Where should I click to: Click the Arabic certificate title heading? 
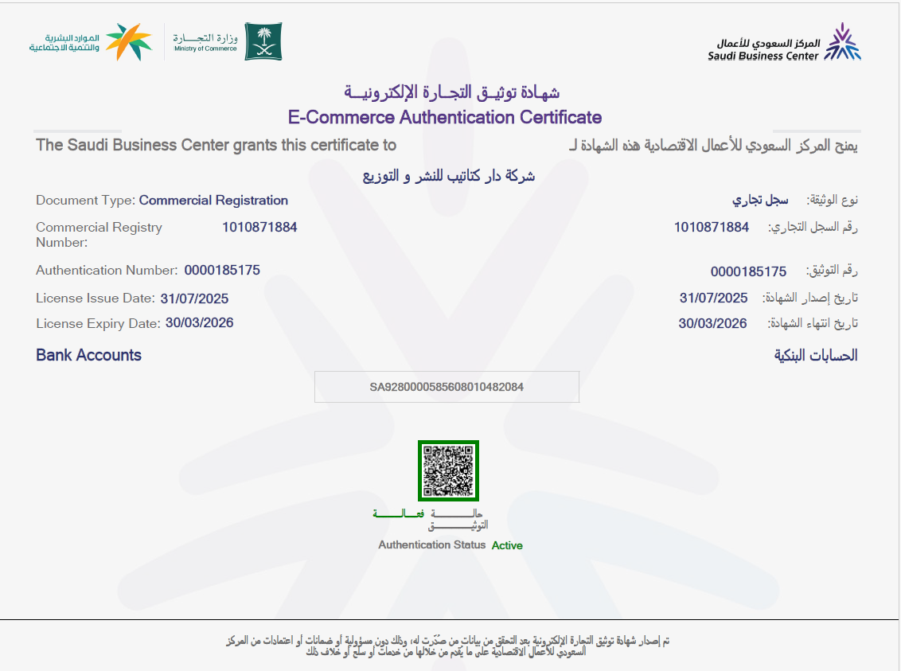coord(451,92)
